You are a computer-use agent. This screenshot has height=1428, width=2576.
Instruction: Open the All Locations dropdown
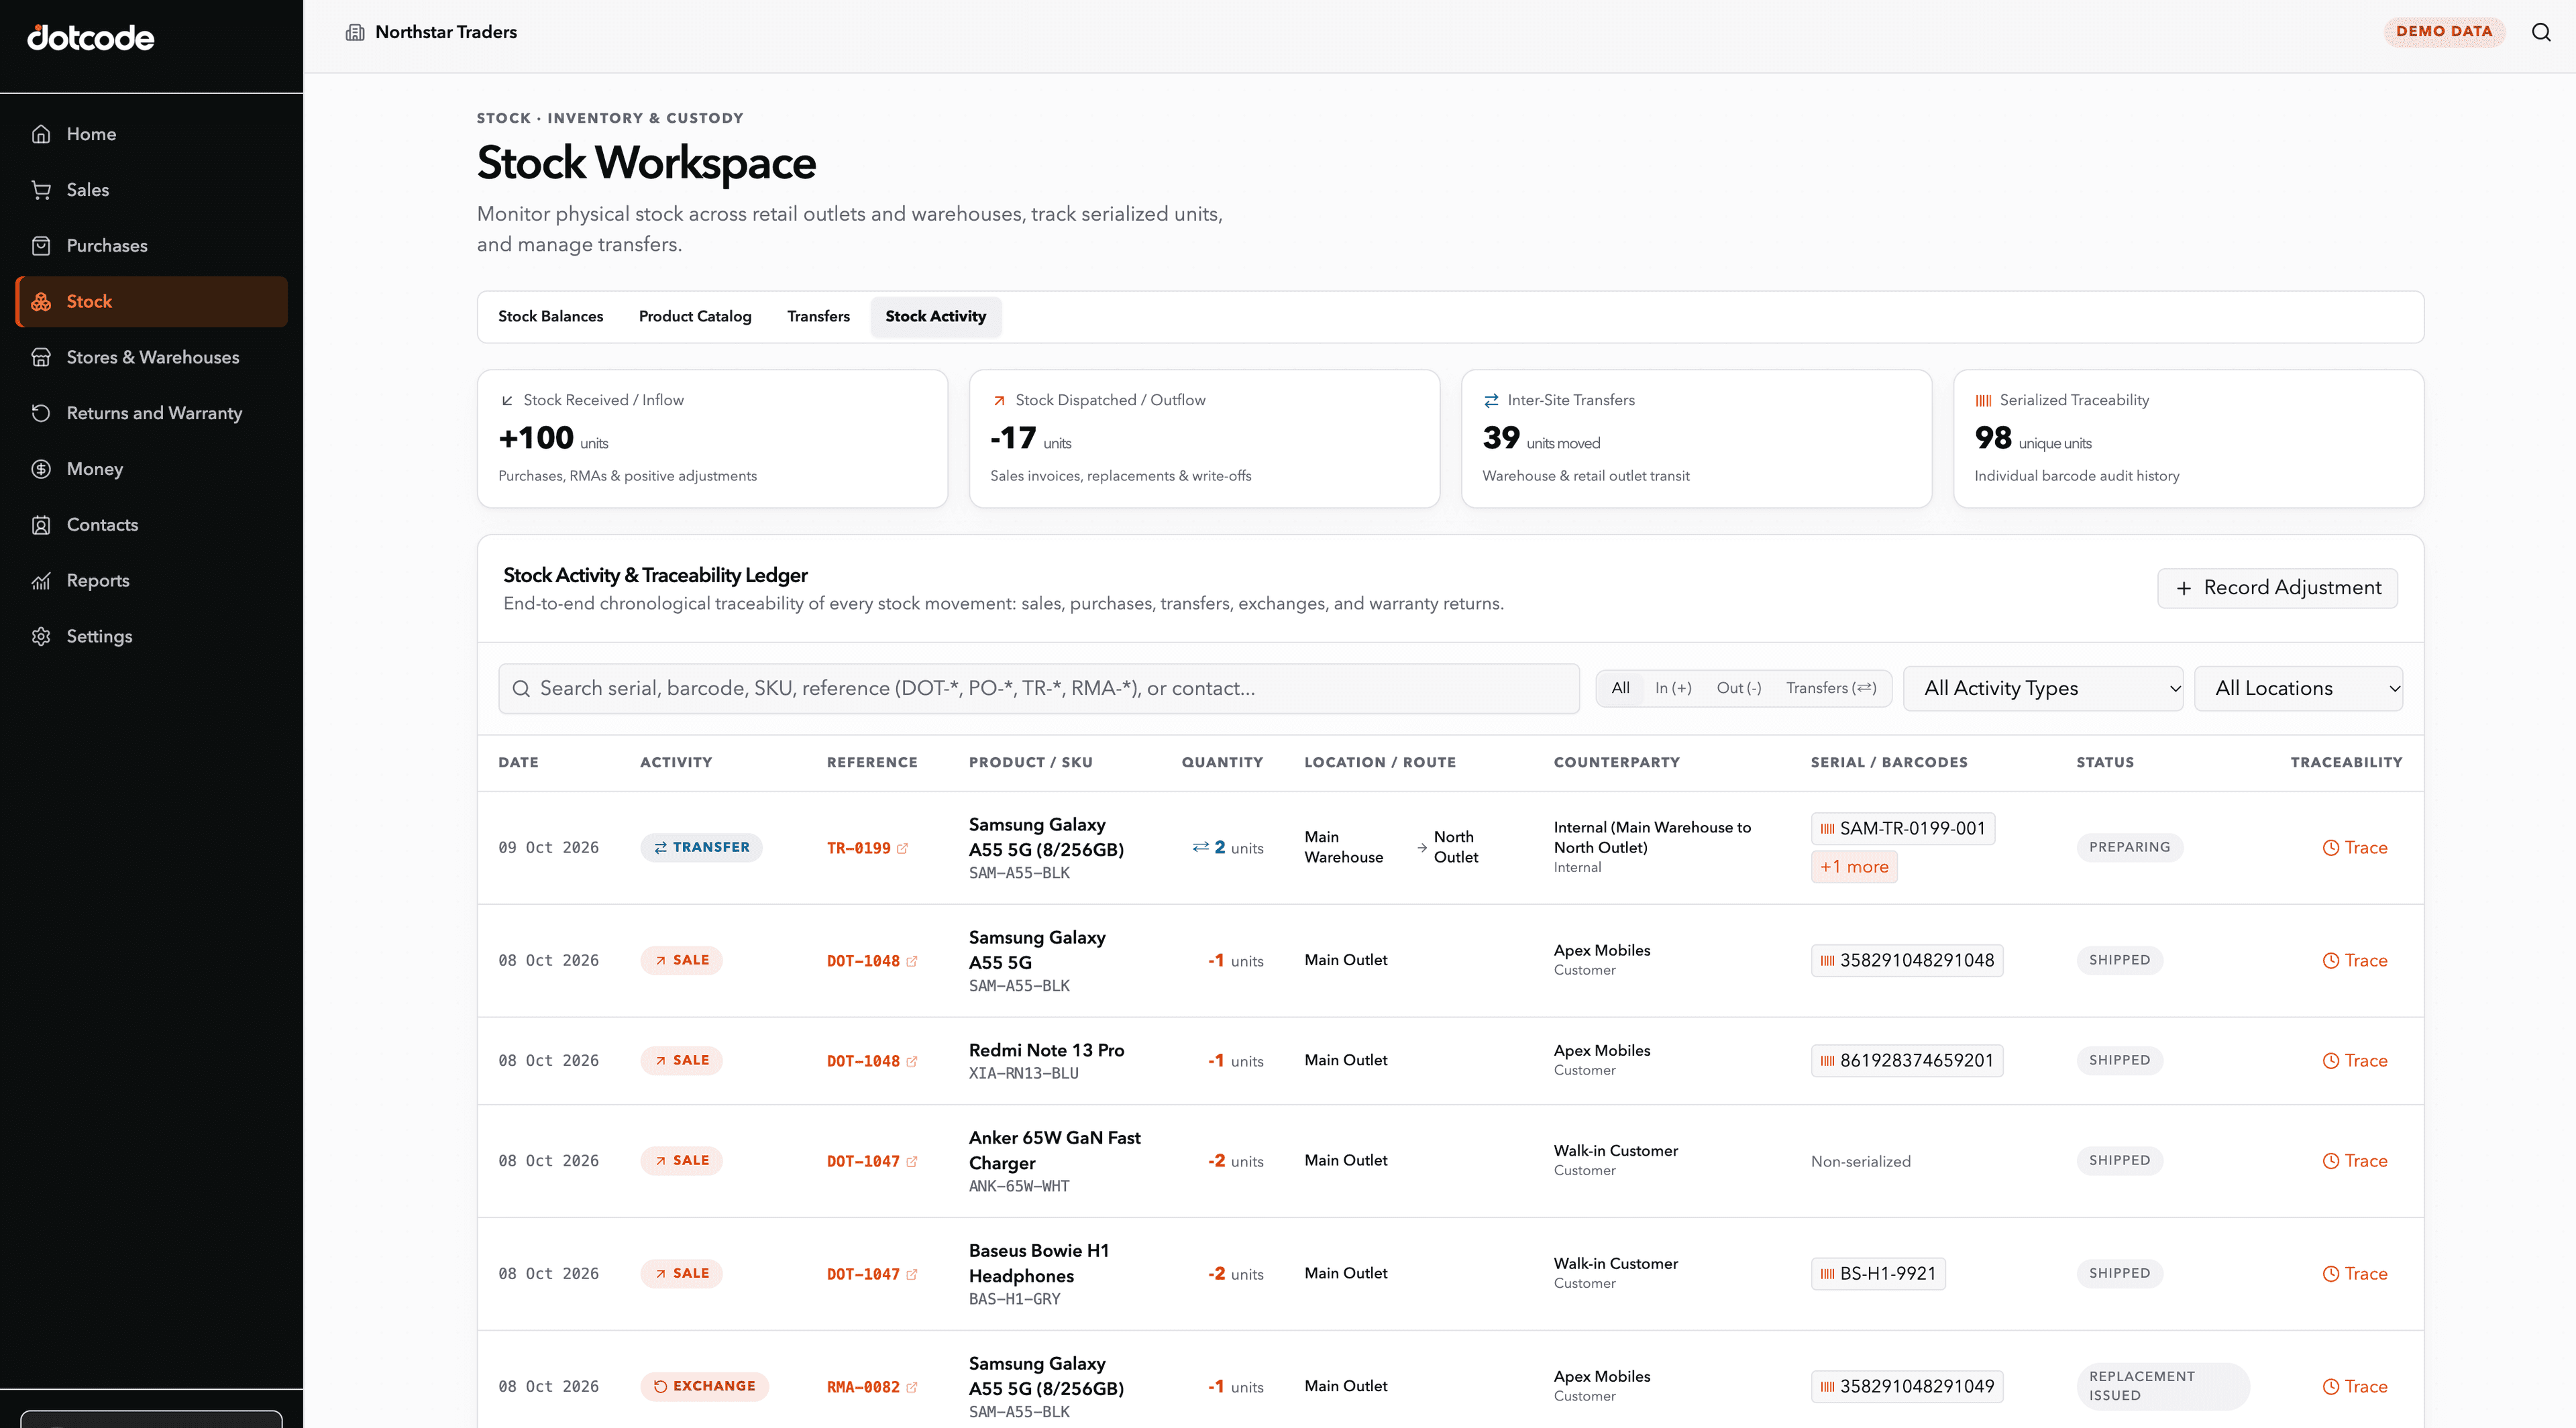[2298, 689]
